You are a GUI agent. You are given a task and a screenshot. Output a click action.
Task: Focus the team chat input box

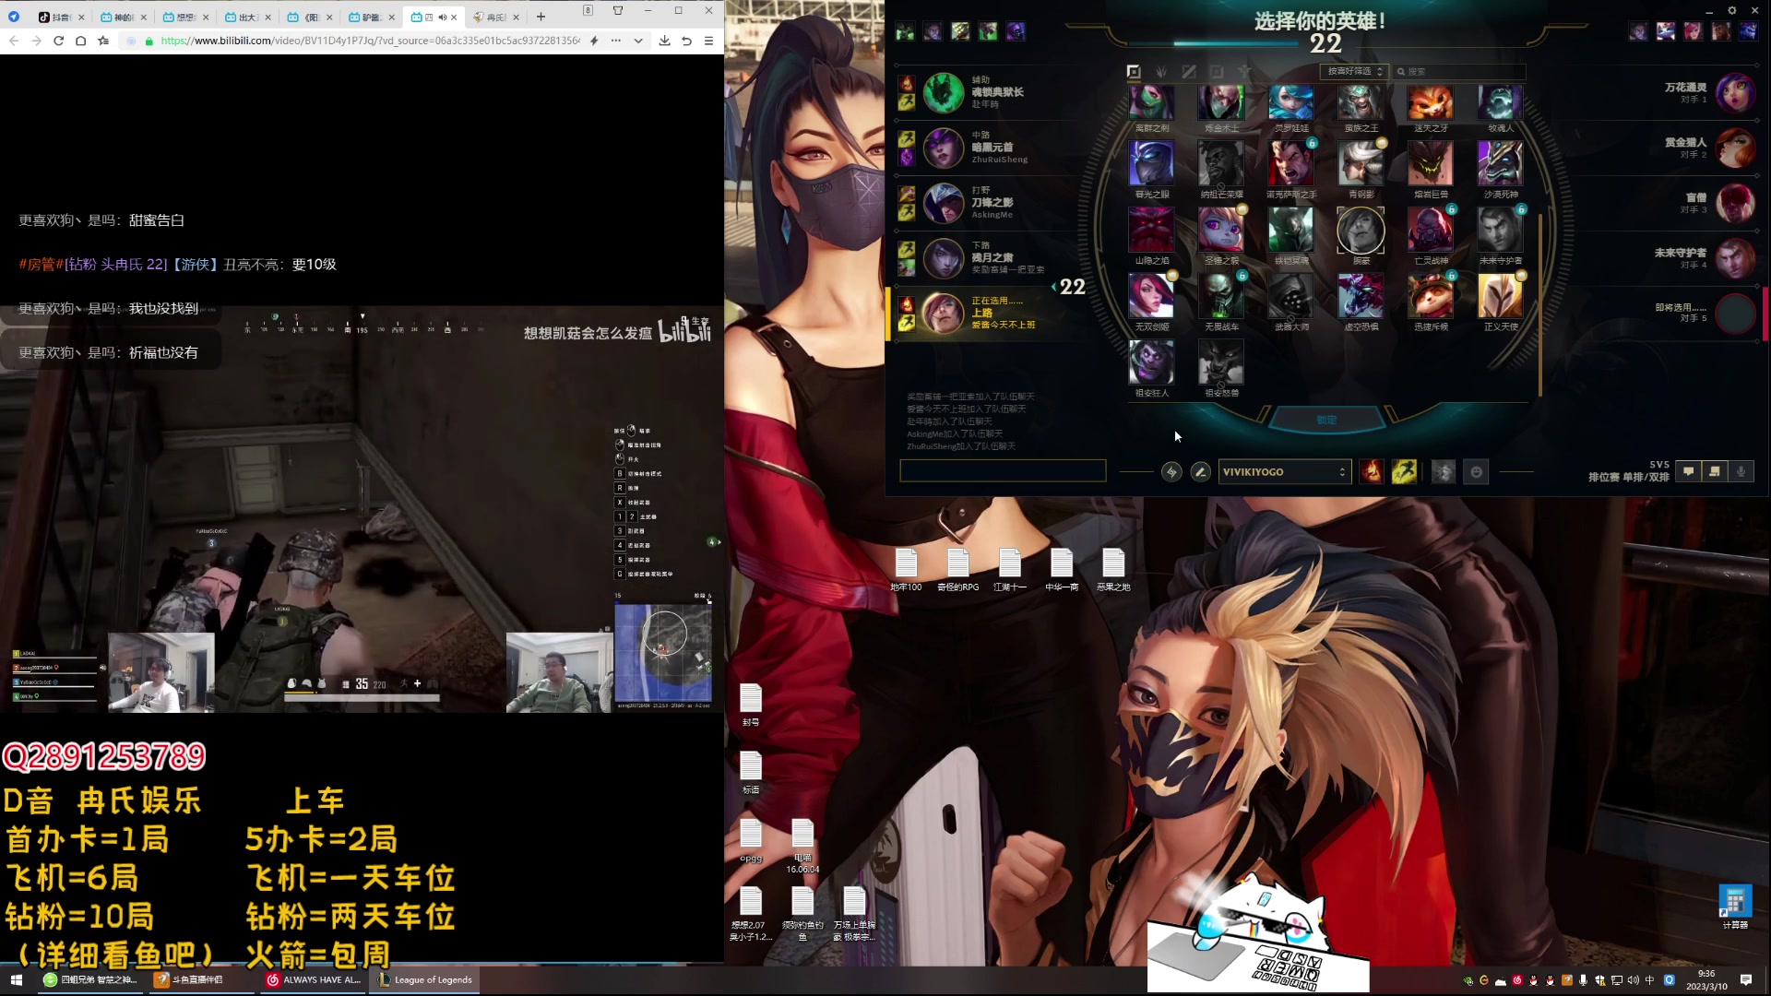[1003, 471]
